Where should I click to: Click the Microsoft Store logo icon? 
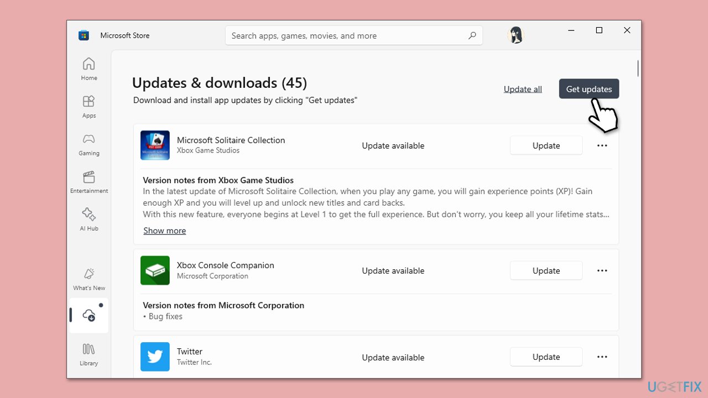[x=84, y=35]
